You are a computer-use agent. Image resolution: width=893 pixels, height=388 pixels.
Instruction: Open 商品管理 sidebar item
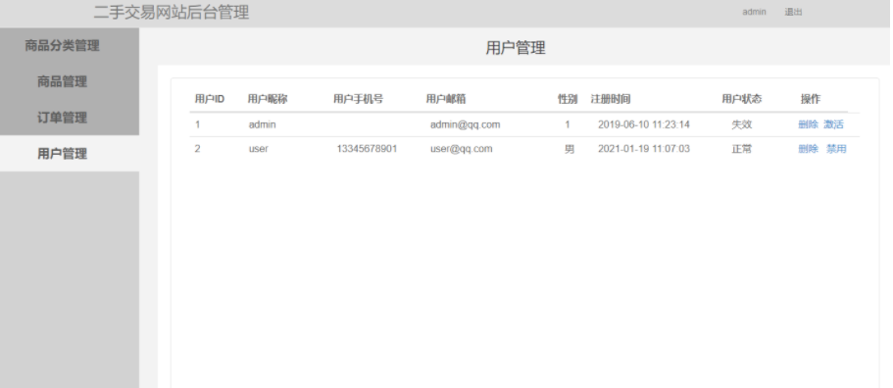62,82
